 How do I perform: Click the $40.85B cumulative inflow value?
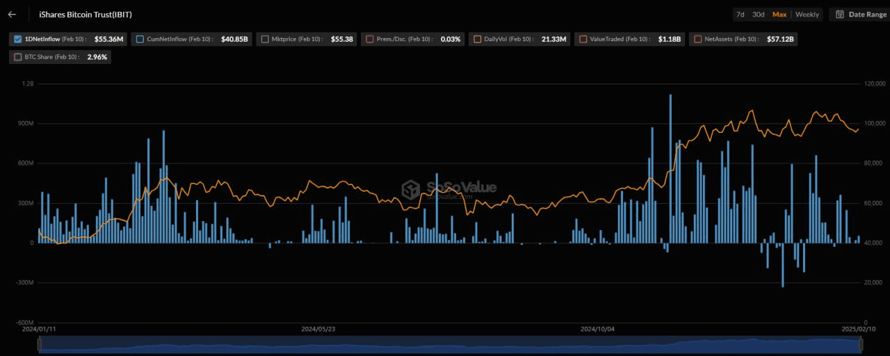(236, 39)
